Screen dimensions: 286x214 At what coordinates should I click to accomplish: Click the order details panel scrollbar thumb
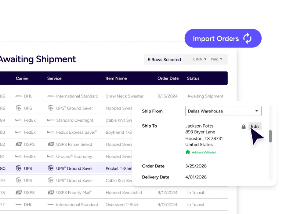[271, 136]
